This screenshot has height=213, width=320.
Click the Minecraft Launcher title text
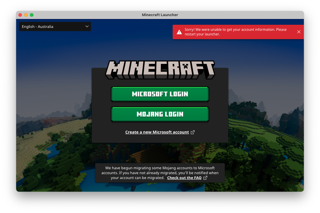click(x=160, y=15)
